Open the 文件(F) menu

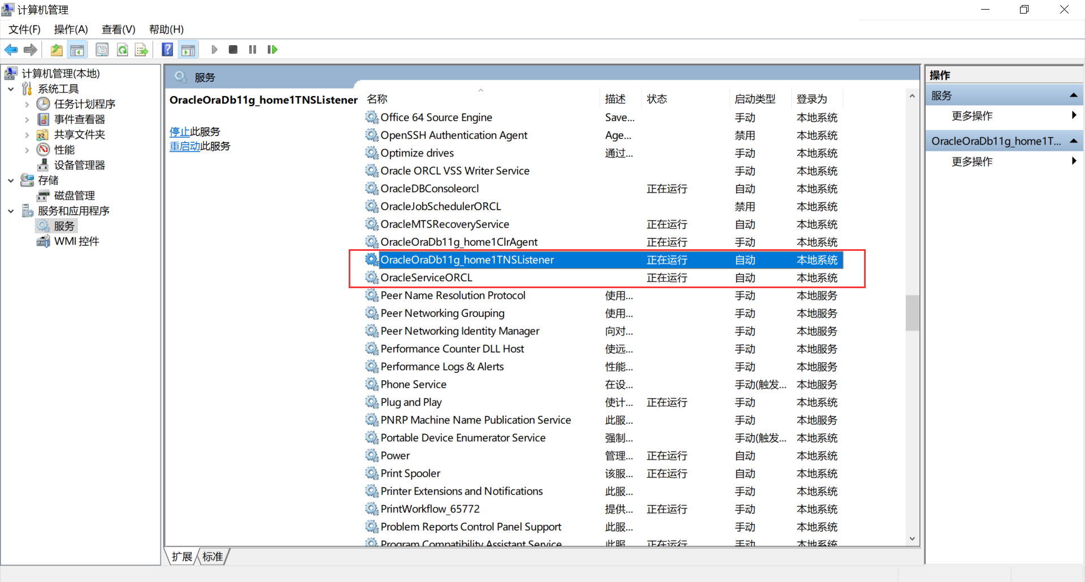tap(24, 29)
